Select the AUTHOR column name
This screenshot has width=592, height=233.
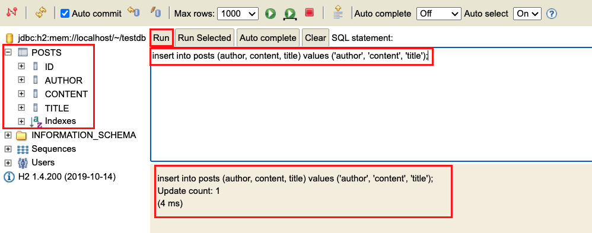pyautogui.click(x=63, y=81)
